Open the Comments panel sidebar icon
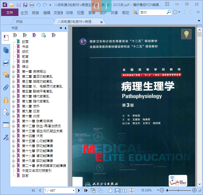This screenshot has height=195, width=203. tap(6, 75)
